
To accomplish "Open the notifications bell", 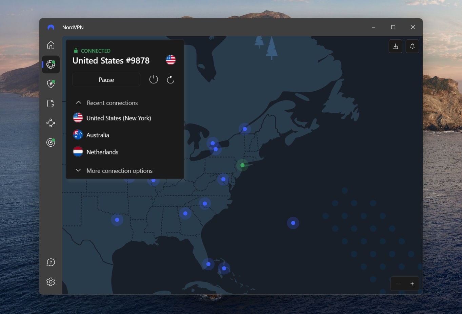I will tap(412, 46).
